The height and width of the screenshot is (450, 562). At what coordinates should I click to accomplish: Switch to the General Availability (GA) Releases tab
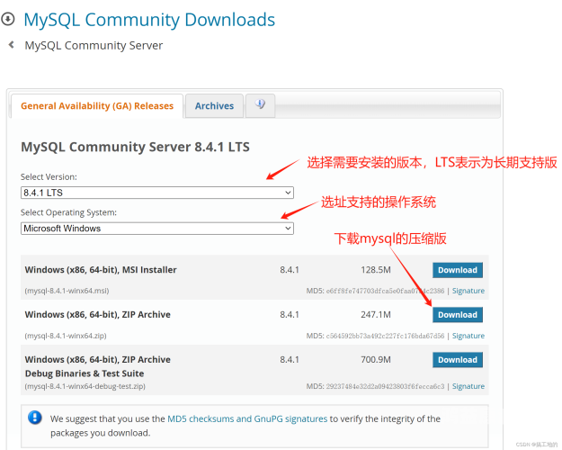pos(97,106)
